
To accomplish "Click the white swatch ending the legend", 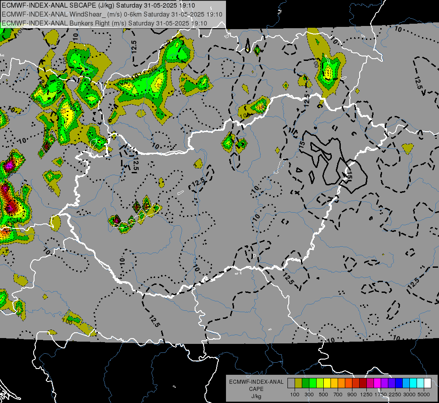I will (x=427, y=383).
